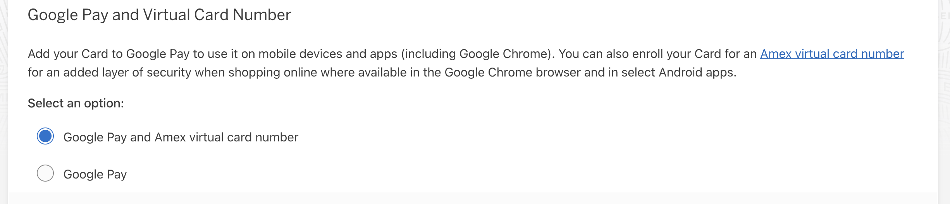Select the Google Pay and Amex virtual card radio button

(45, 136)
